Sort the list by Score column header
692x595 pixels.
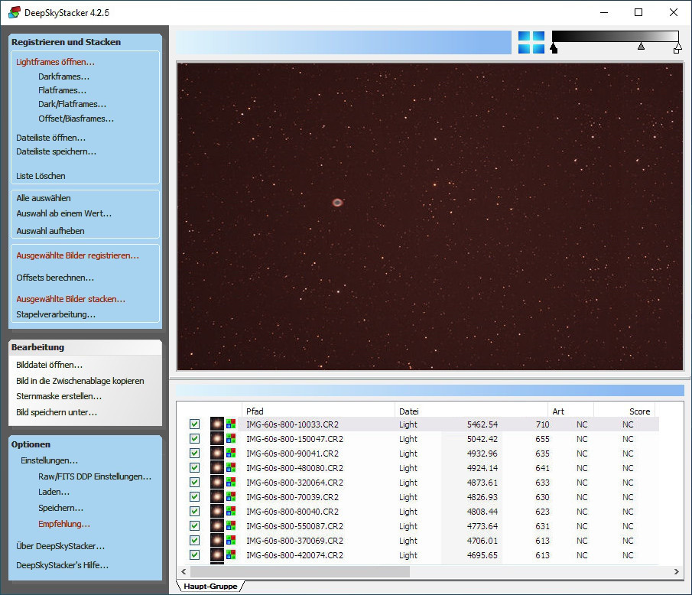point(625,411)
